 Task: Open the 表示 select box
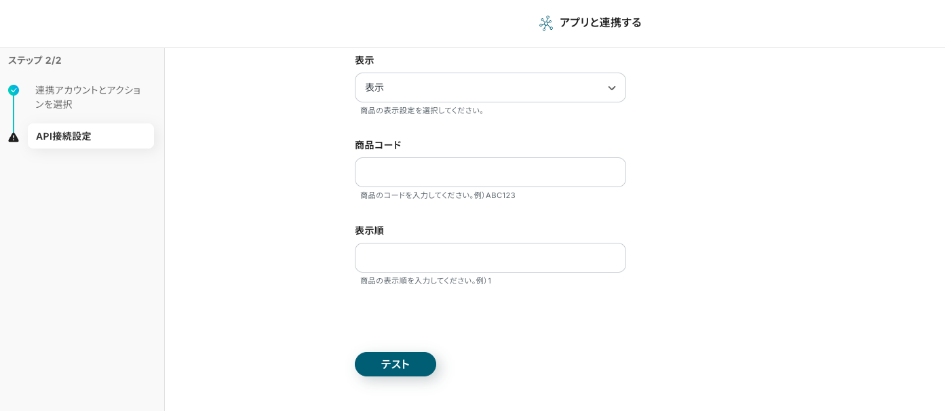(x=490, y=87)
